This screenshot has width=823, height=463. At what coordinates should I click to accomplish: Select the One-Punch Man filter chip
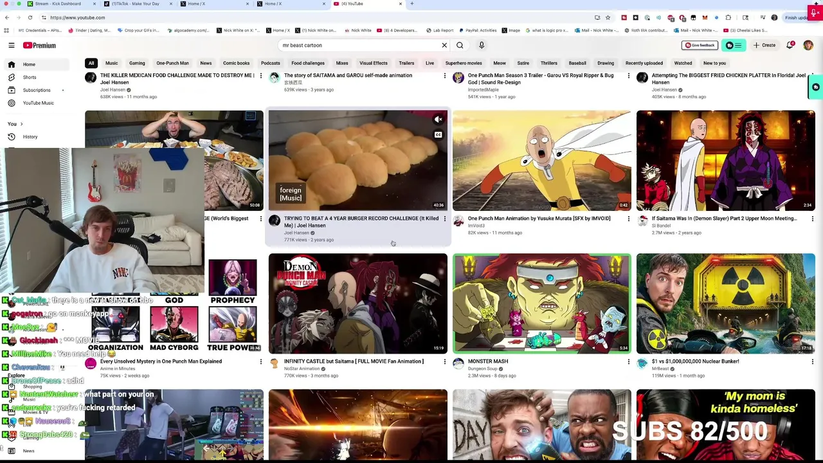pyautogui.click(x=172, y=63)
